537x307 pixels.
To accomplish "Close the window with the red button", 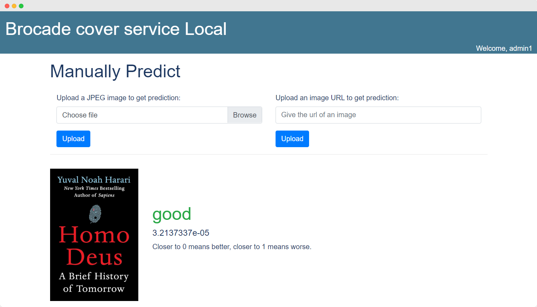I will coord(7,6).
